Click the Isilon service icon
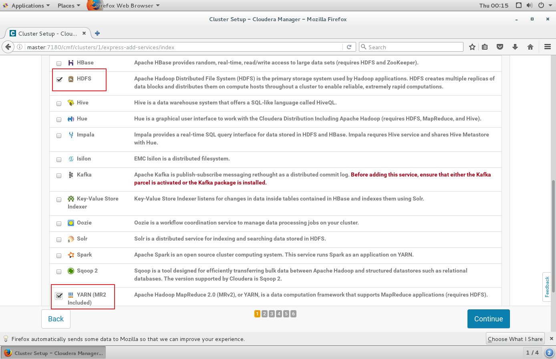Screen dimensions: 556x359 pos(71,159)
